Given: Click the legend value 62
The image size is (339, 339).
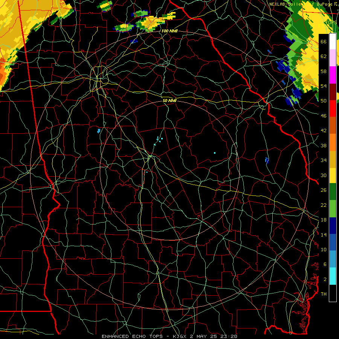Looking at the screenshot, I should (324, 56).
